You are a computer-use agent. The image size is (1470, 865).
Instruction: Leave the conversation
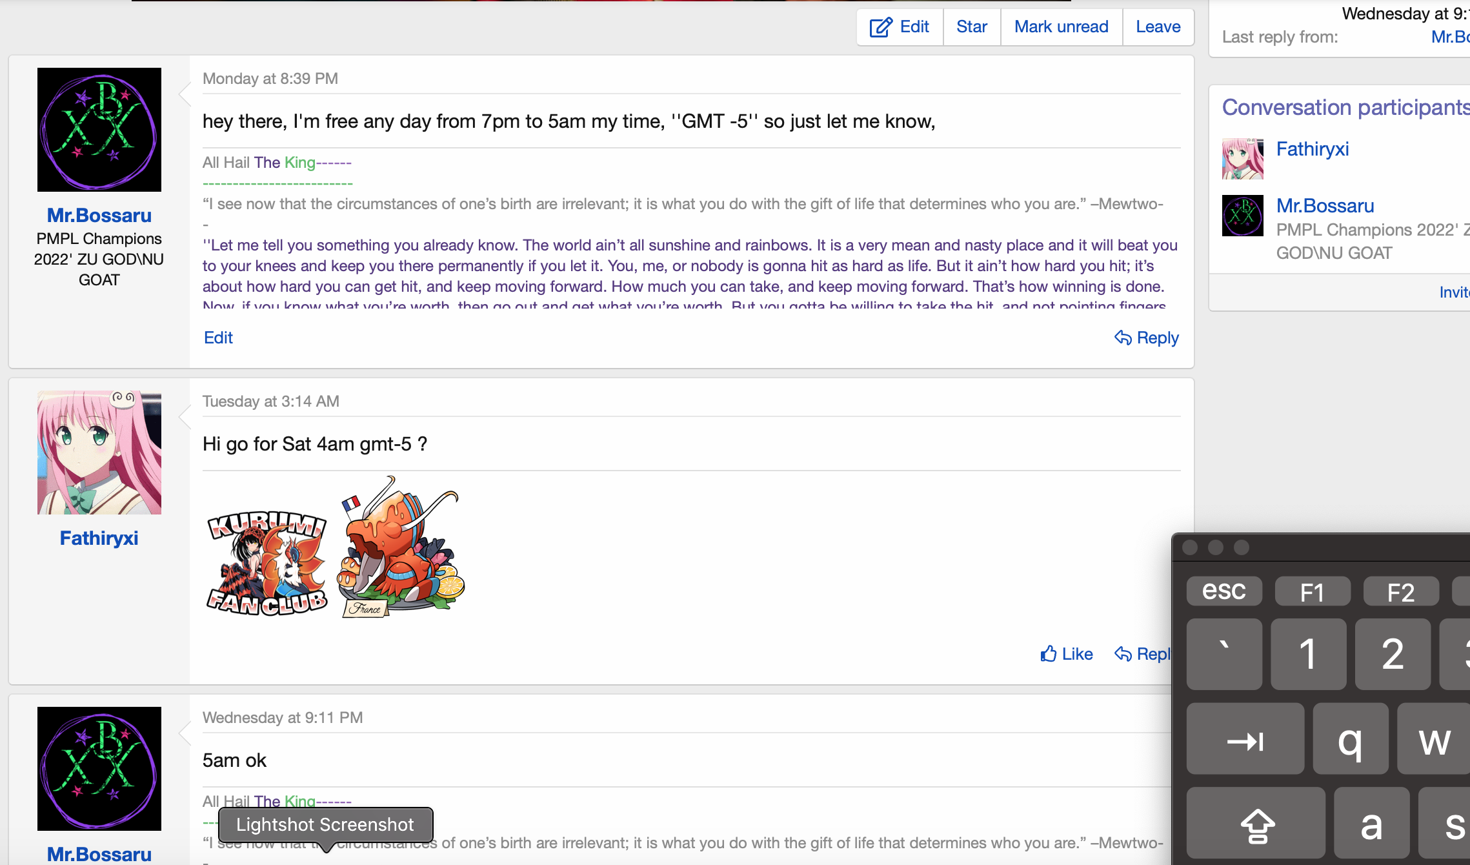1158,26
